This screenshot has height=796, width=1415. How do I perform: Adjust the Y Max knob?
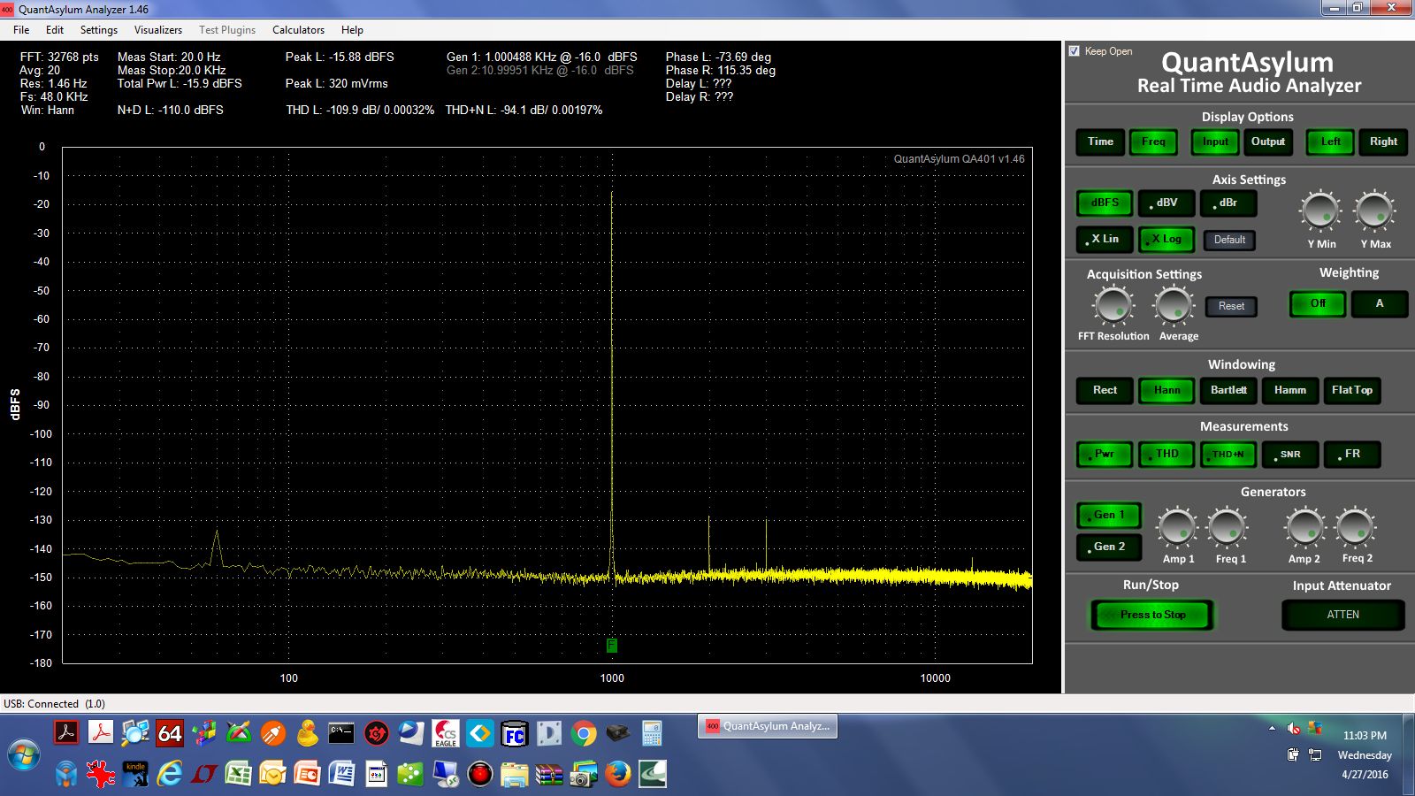[1374, 212]
